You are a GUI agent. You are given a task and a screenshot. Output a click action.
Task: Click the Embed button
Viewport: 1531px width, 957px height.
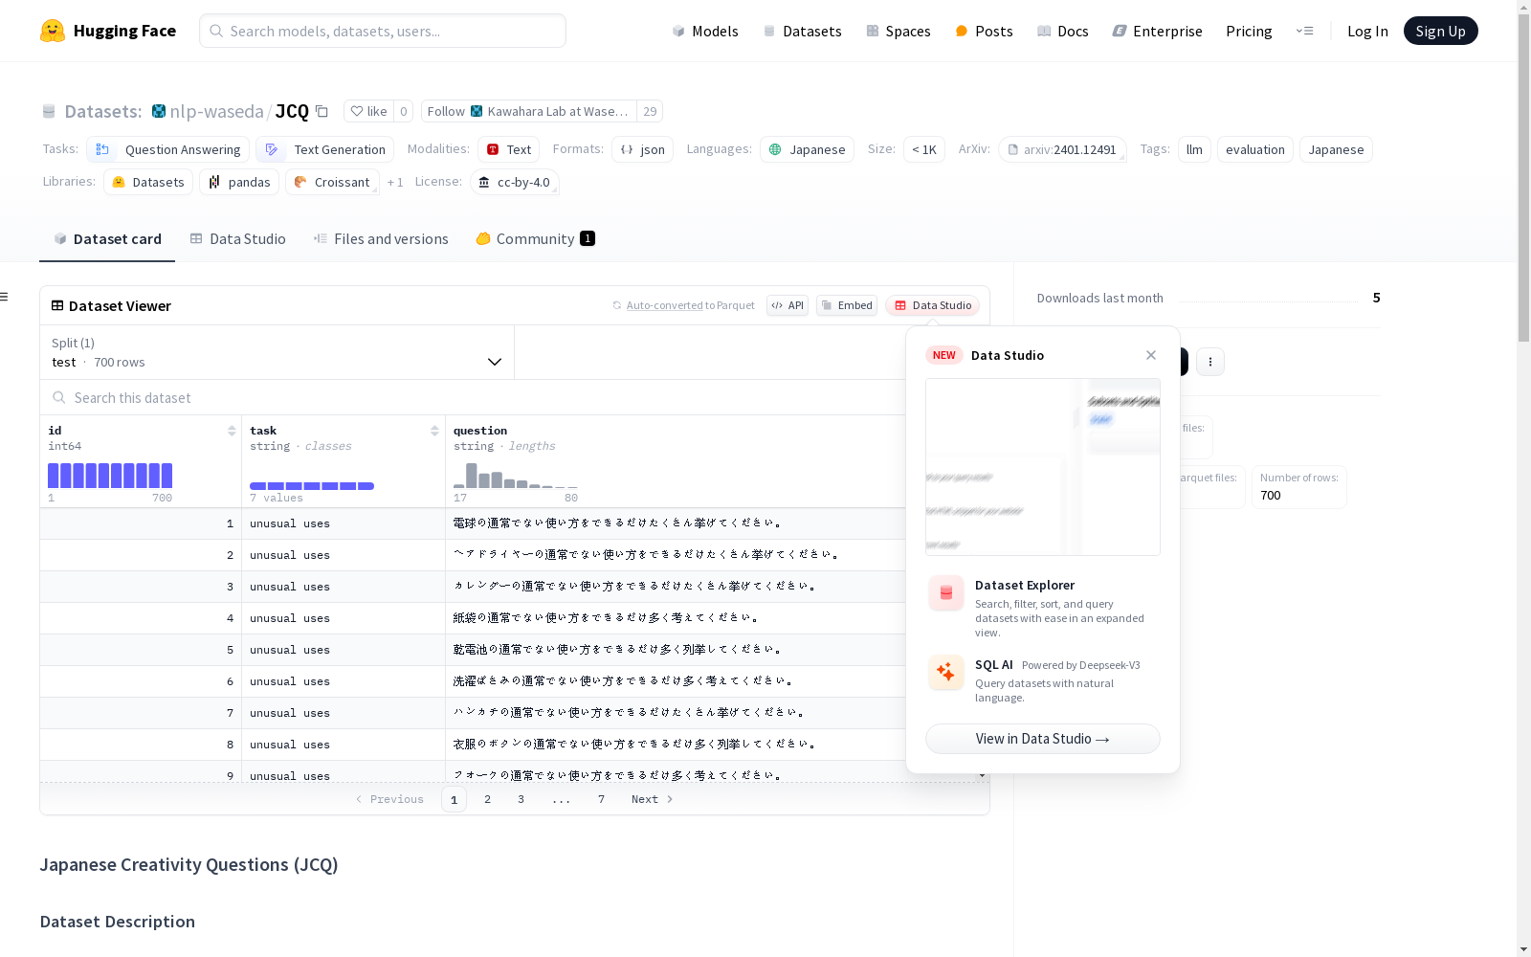[847, 305]
